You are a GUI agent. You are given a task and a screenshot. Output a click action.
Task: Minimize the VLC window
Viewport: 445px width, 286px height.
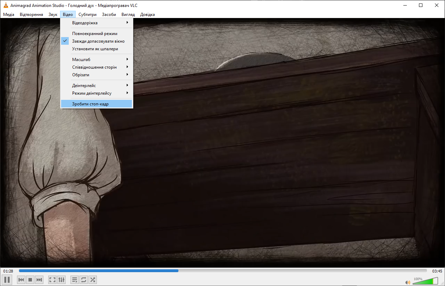405,5
